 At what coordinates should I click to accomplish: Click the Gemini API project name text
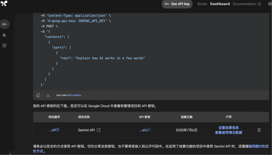[x=86, y=130]
